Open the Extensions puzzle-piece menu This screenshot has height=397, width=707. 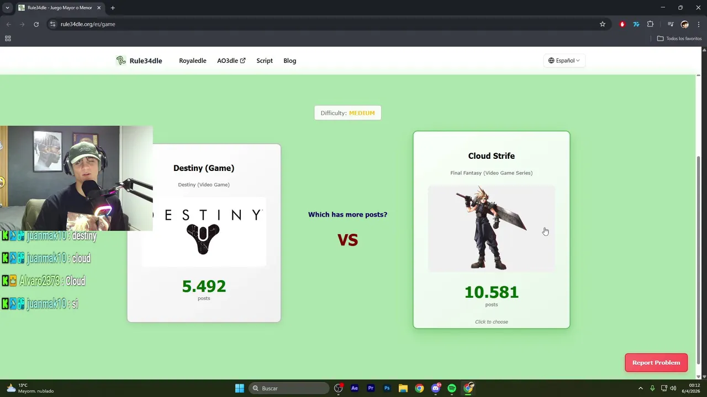pyautogui.click(x=650, y=24)
